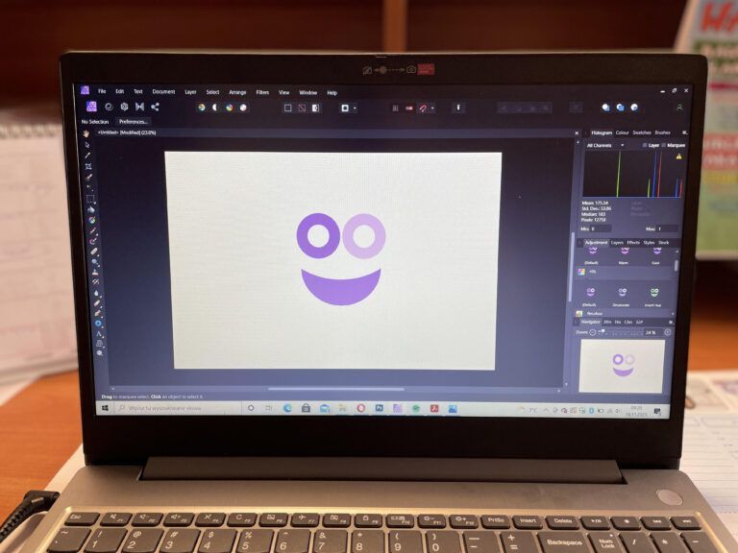
Task: Open the Arrange menu
Action: (237, 92)
